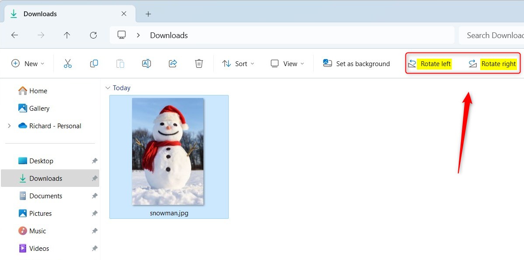Copy the selected file
Viewport: 524px width, 260px height.
tap(94, 63)
